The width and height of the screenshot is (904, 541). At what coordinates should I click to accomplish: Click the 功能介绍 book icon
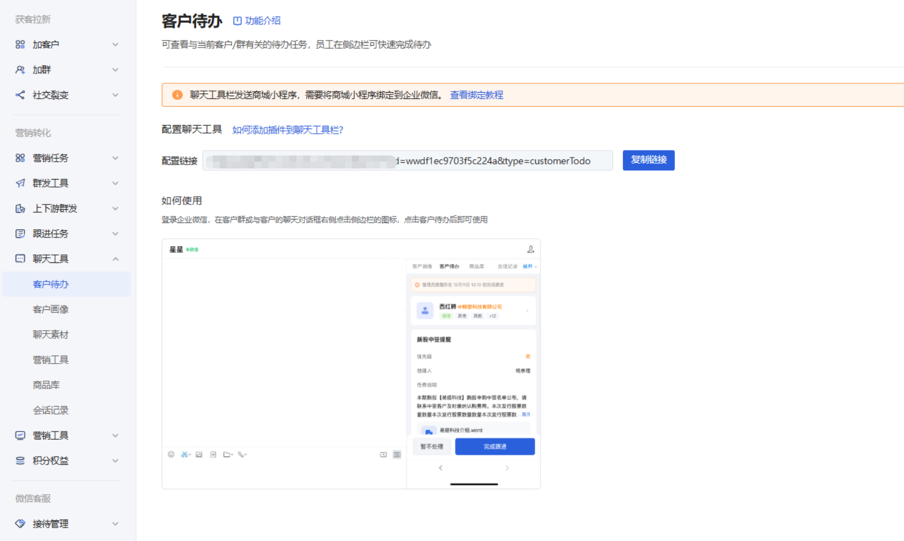click(x=237, y=21)
